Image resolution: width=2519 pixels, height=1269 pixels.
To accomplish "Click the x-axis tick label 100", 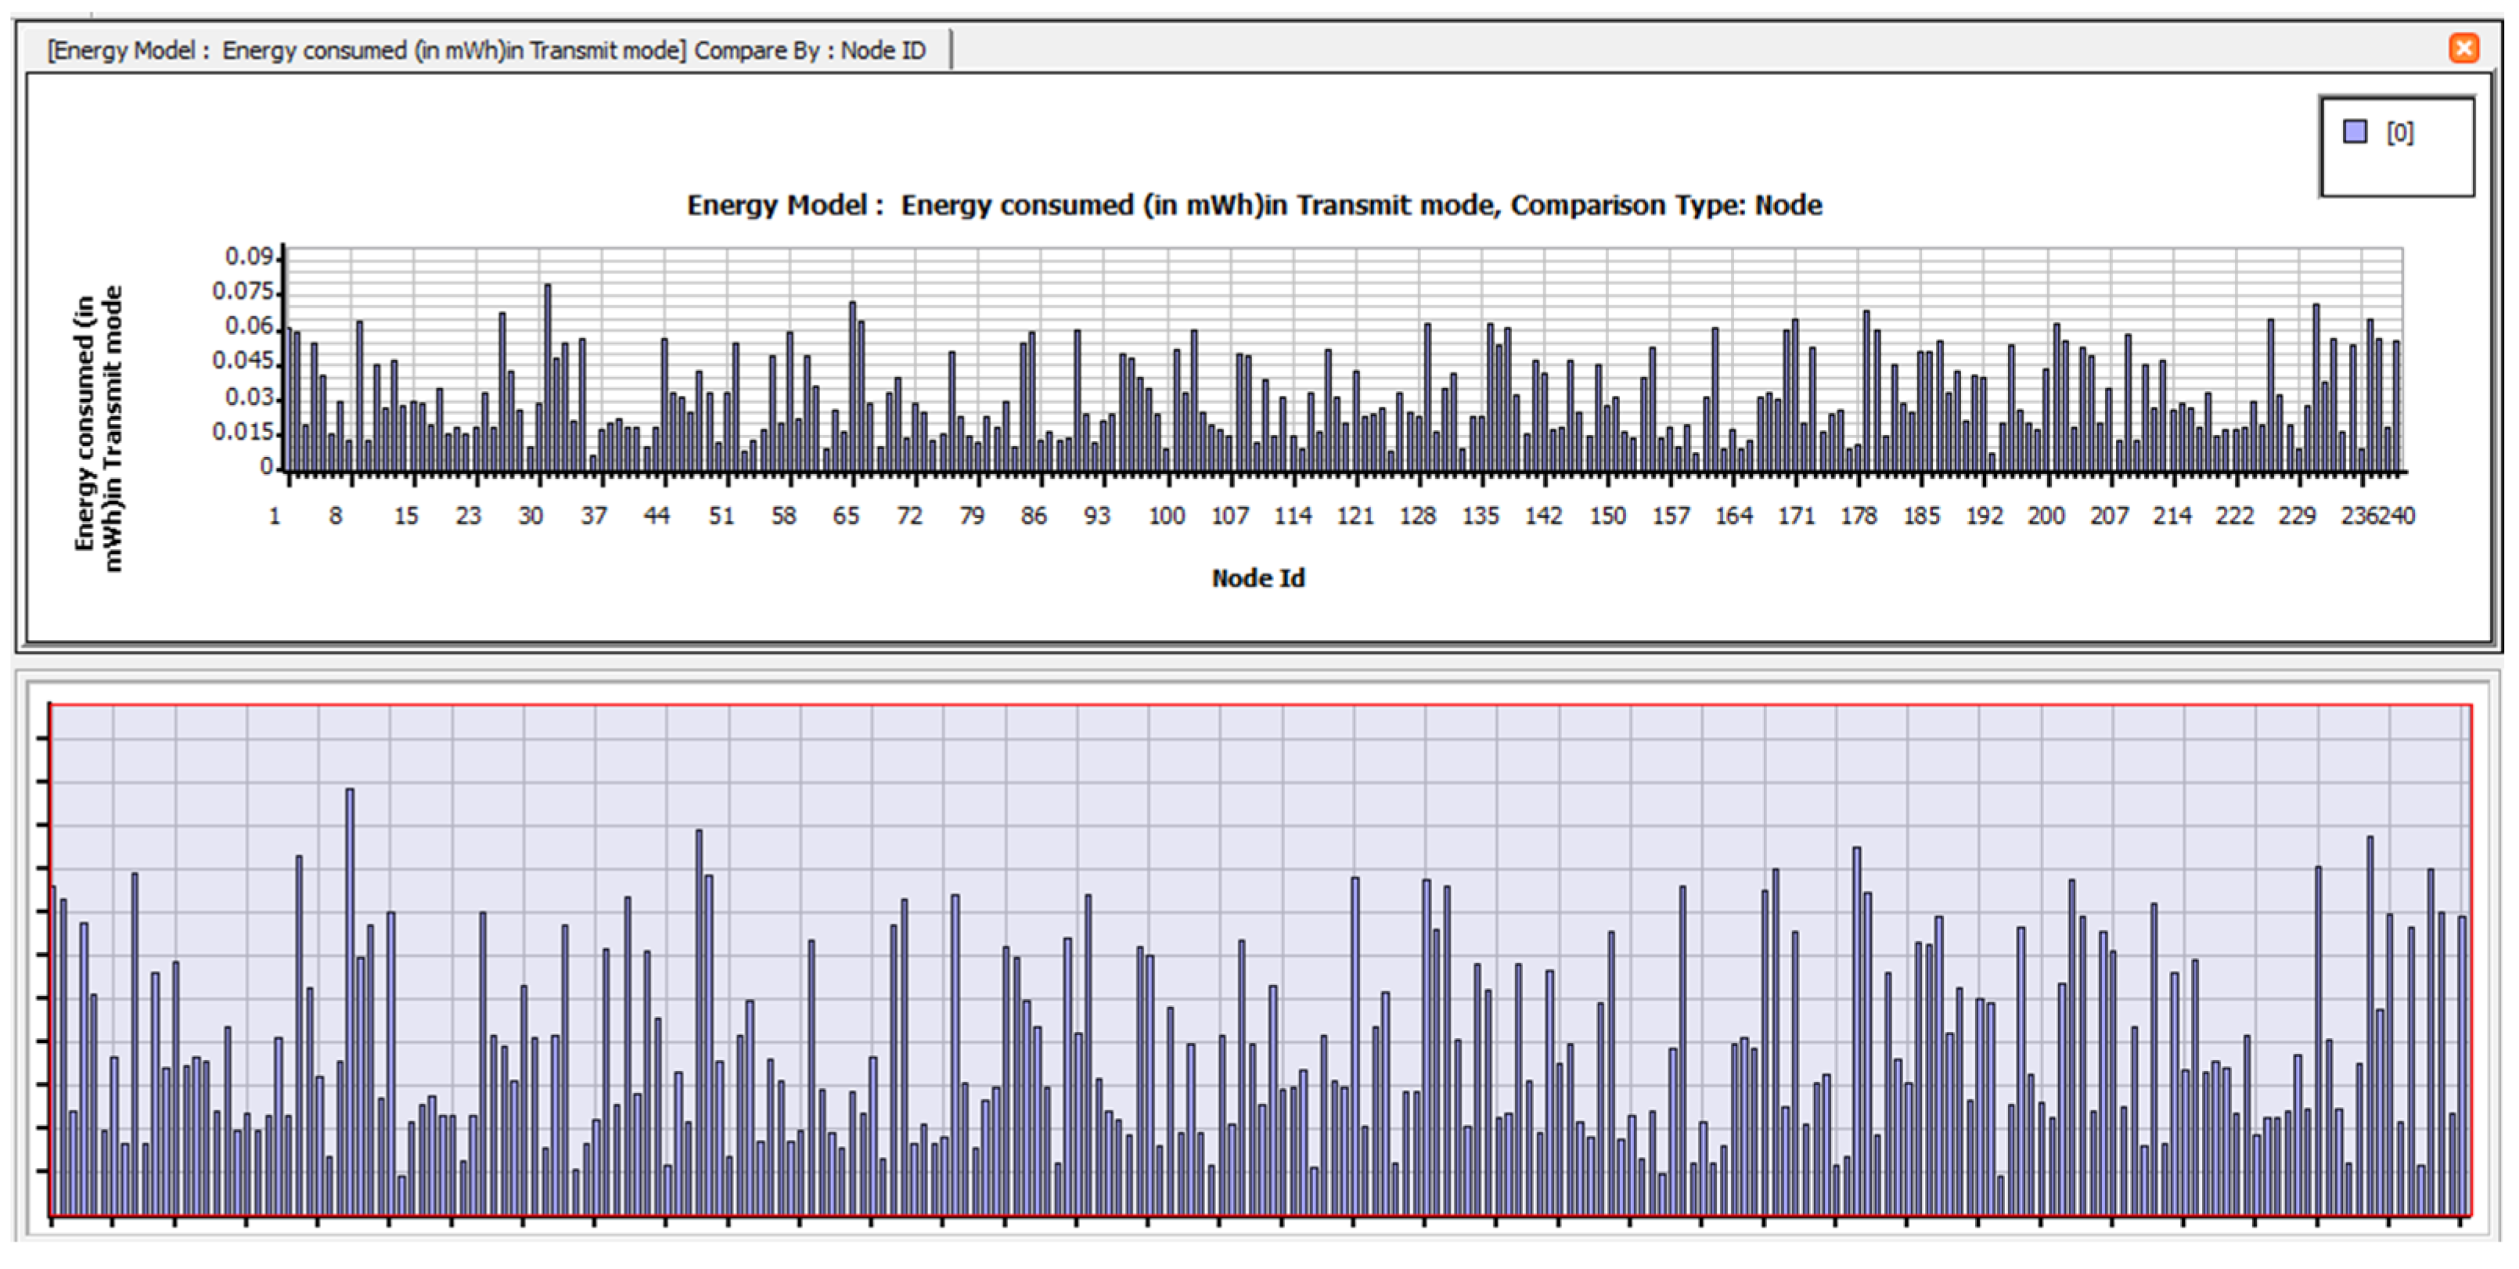I will pos(1166,516).
